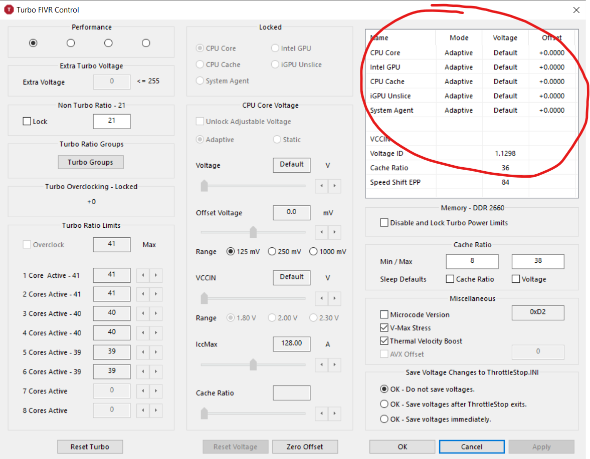
Task: Click the Voltage ID value 1.1298
Action: [x=505, y=153]
